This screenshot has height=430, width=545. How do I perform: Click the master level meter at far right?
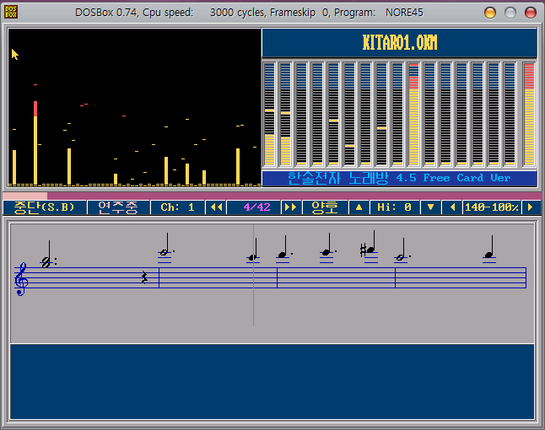pos(529,114)
